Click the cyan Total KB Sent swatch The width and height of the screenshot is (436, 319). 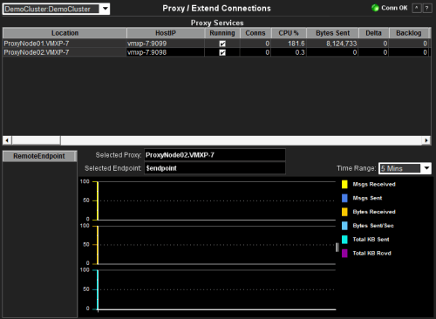pyautogui.click(x=344, y=240)
